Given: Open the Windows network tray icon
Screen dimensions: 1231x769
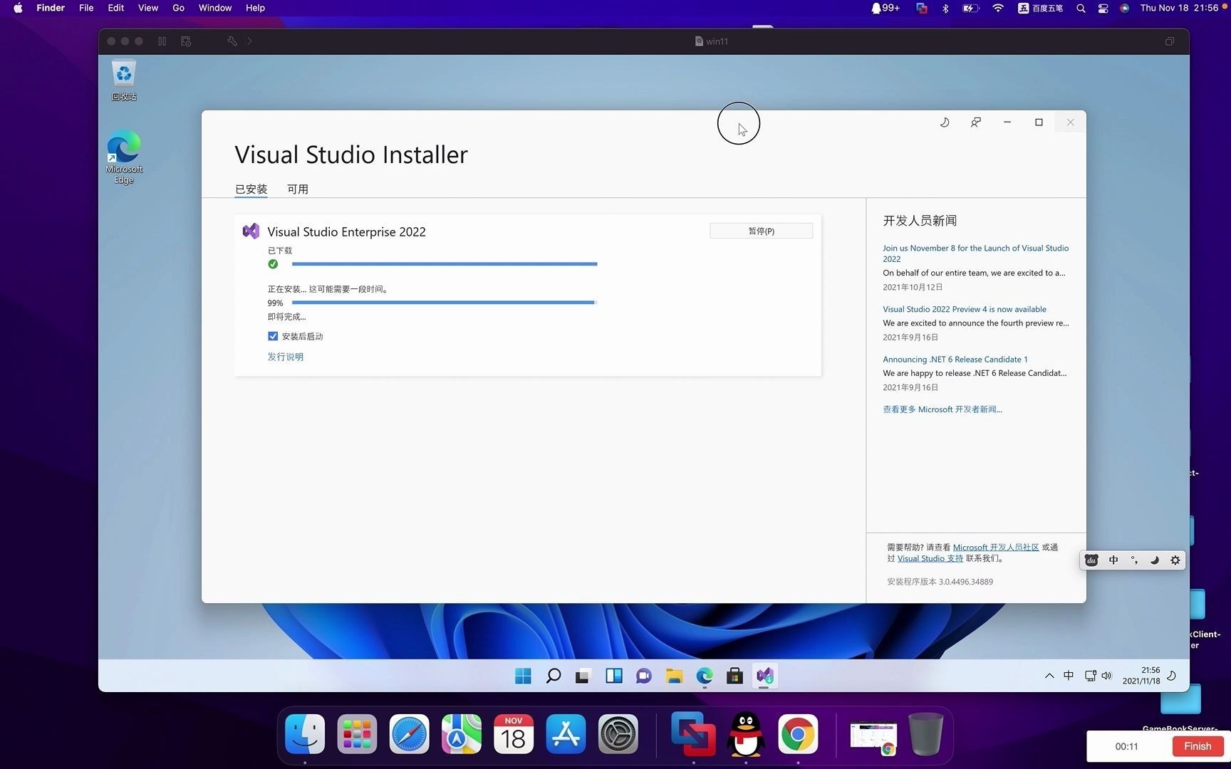Looking at the screenshot, I should [x=1090, y=676].
